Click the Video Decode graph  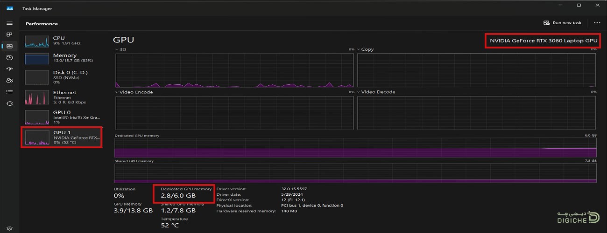pyautogui.click(x=477, y=113)
